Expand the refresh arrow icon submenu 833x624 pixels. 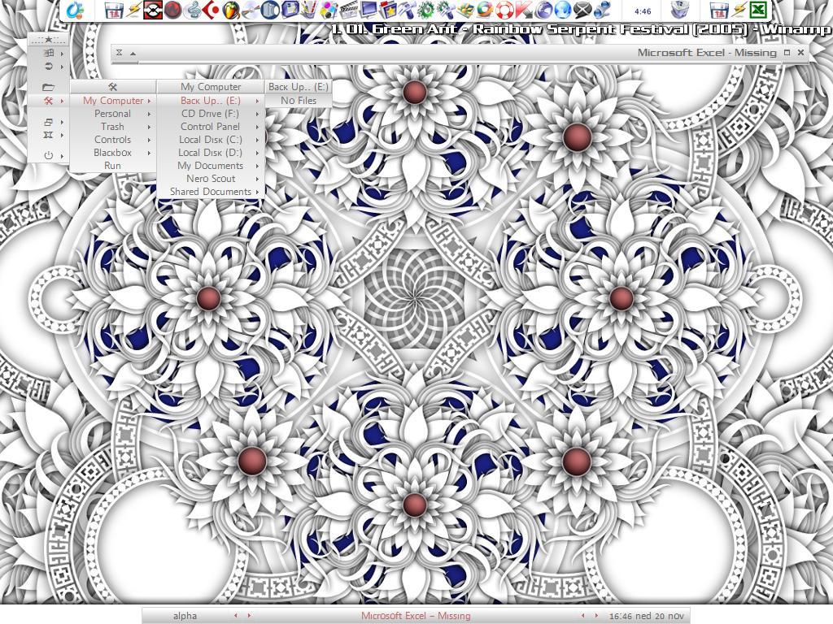(x=48, y=67)
